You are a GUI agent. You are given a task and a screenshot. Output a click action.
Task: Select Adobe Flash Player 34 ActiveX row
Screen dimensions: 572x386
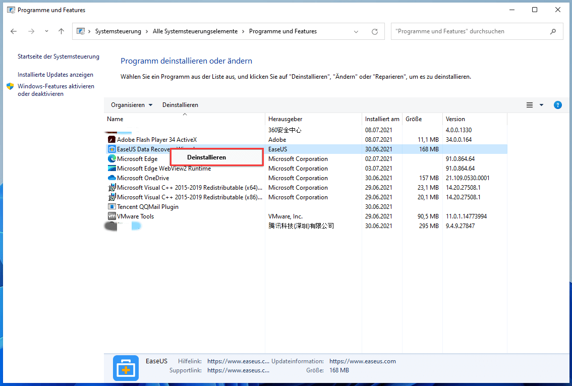tap(306, 139)
